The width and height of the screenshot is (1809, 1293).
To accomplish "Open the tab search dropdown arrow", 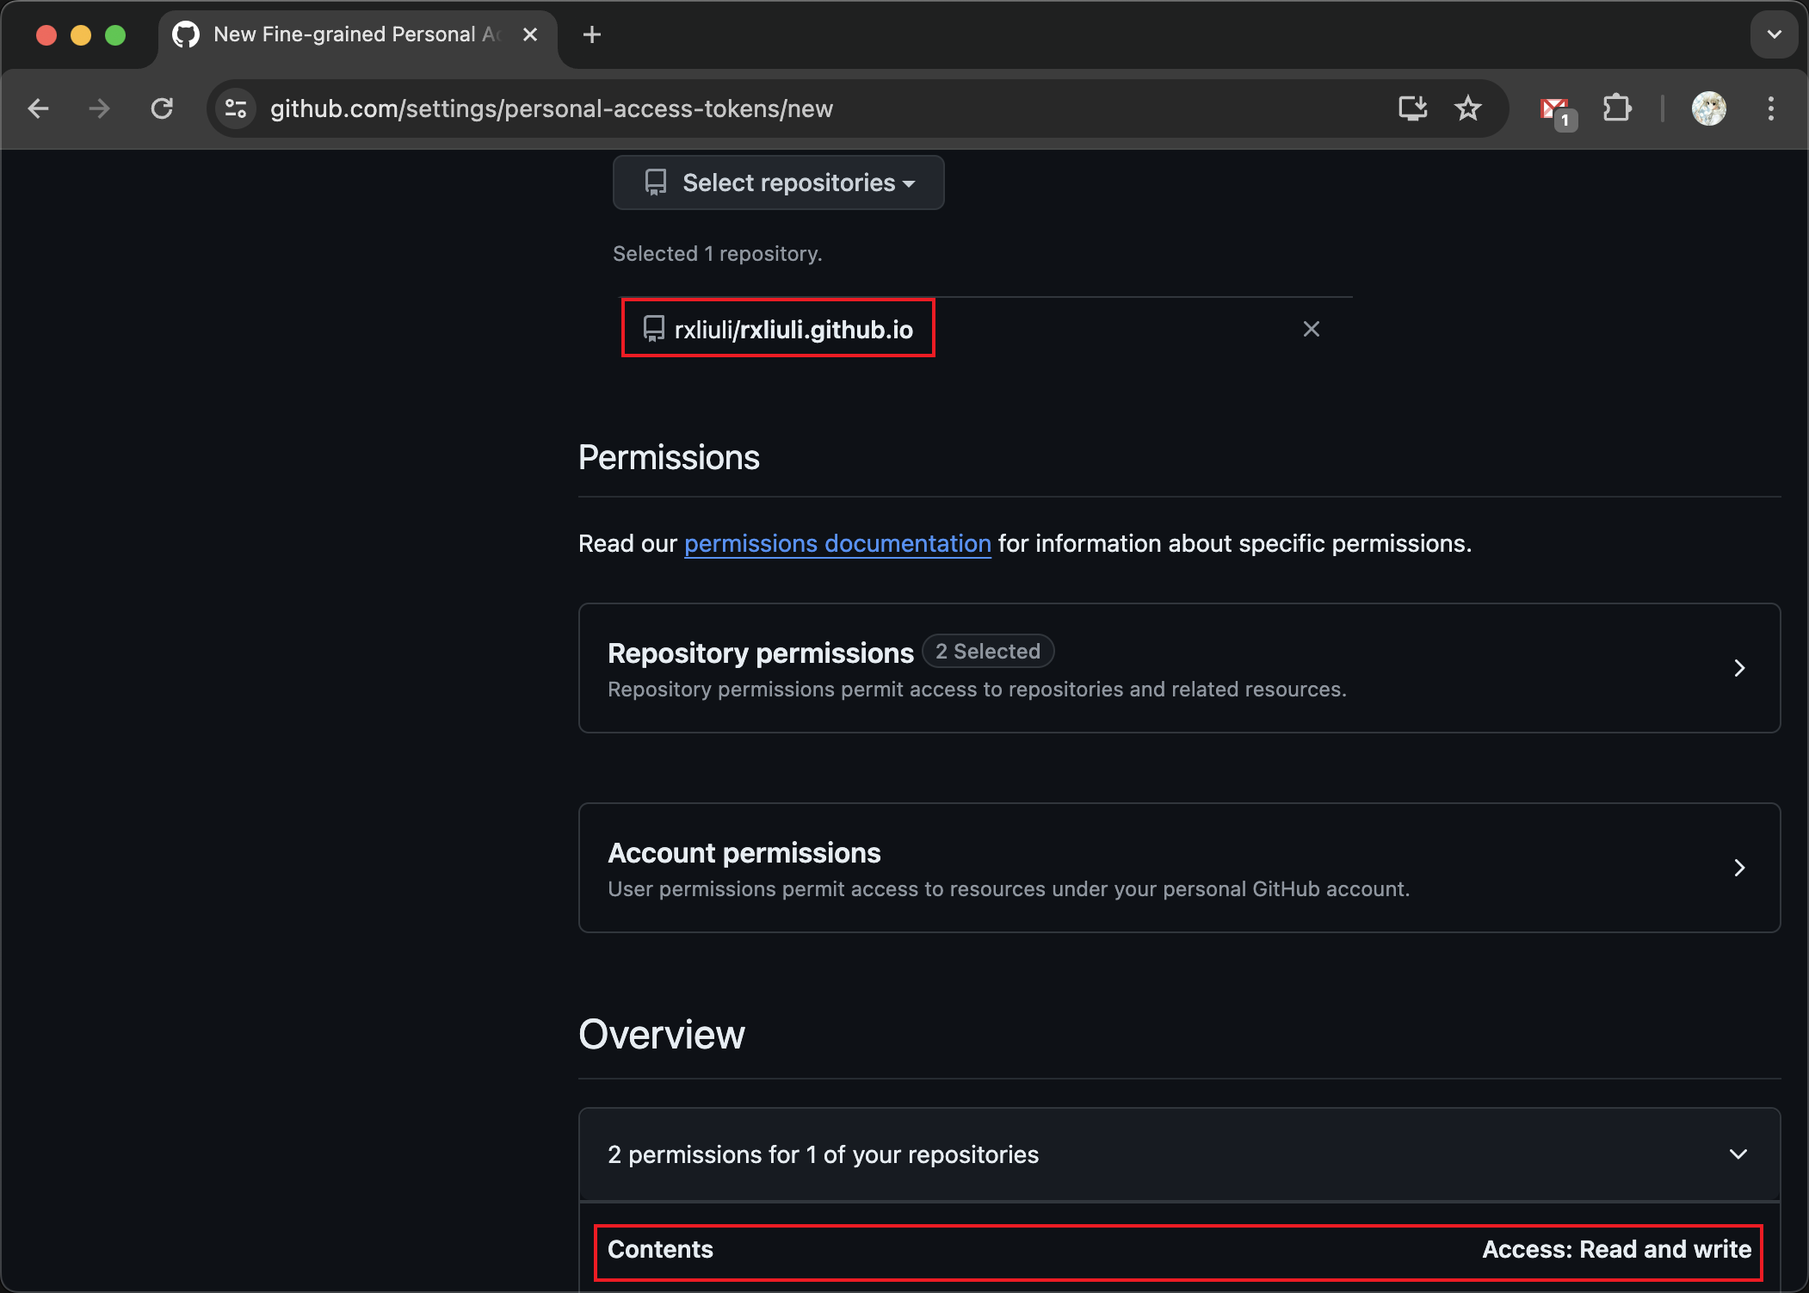I will (1774, 34).
